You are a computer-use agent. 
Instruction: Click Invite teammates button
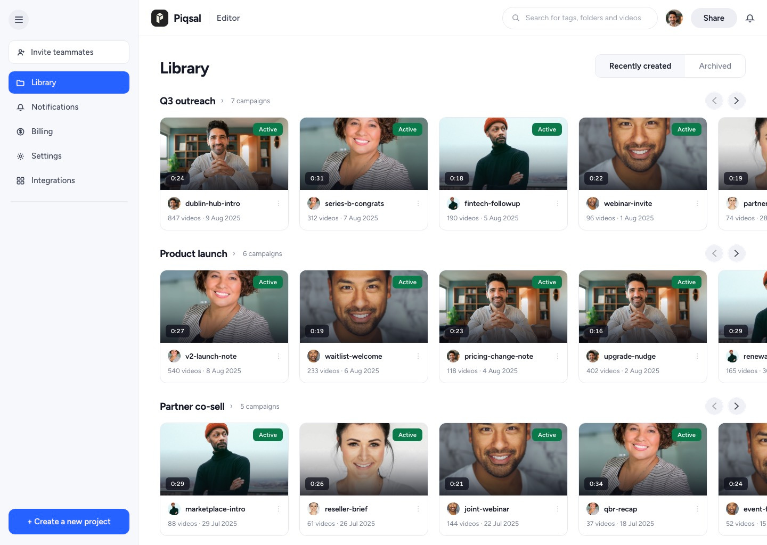click(69, 52)
